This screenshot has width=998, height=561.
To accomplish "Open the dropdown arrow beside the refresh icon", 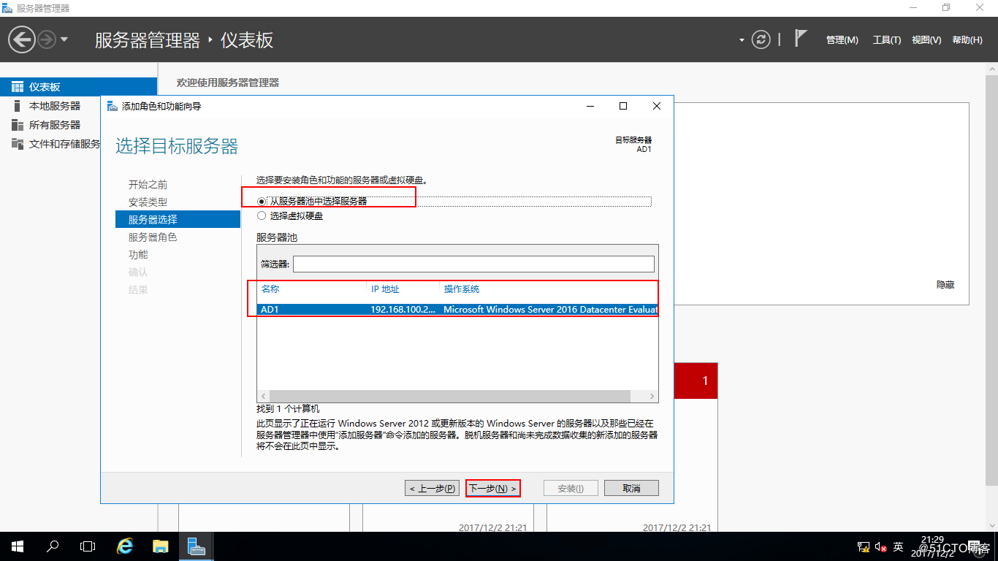I will pyautogui.click(x=742, y=40).
